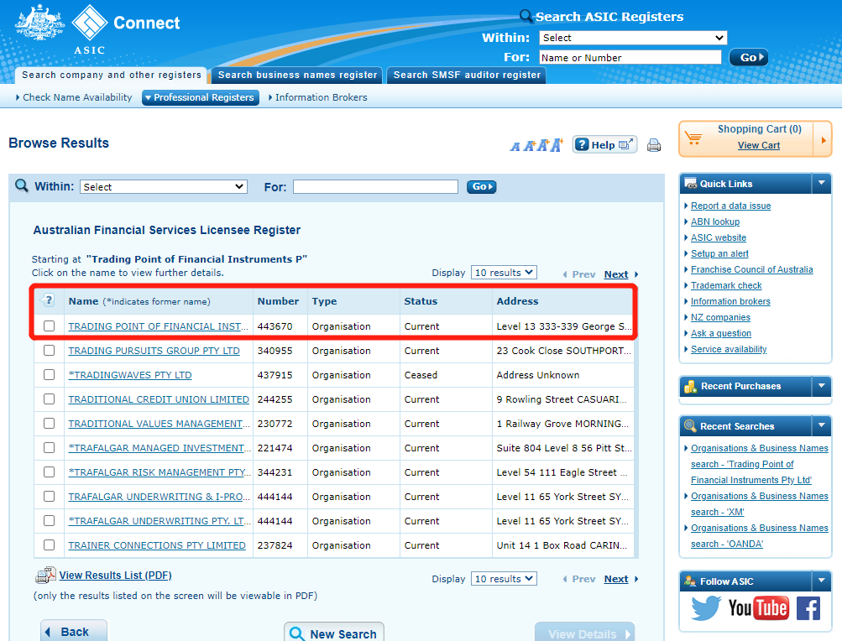Screen dimensions: 842x641
Task: Tick checkbox for Traditional Values Management
Action: [49, 424]
